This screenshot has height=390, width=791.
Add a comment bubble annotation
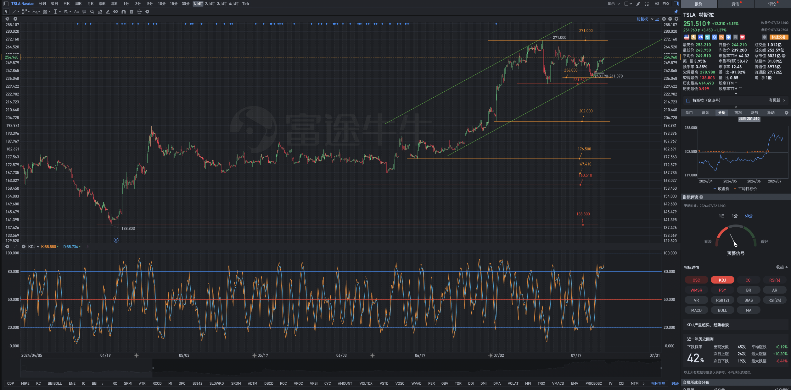[84, 12]
